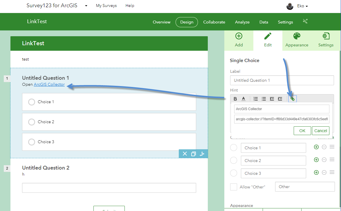Decrease indent in Hint editor
Screen dimensions: 341x211
tap(272, 99)
